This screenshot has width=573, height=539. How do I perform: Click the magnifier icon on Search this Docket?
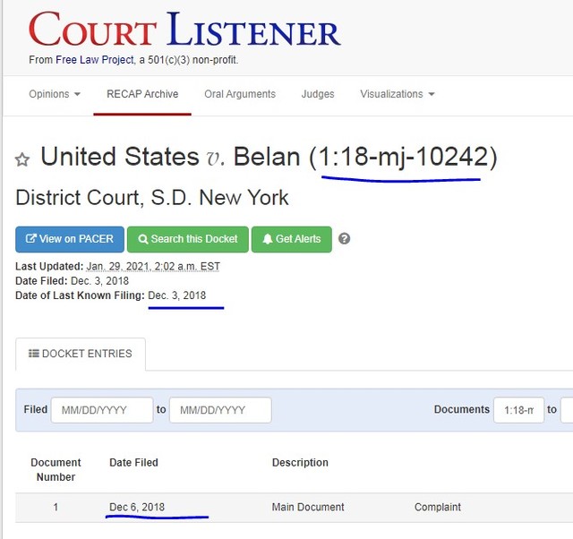pyautogui.click(x=143, y=239)
